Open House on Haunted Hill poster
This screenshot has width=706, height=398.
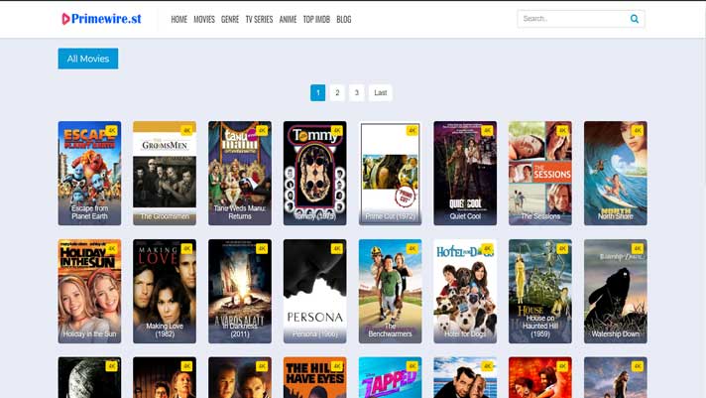(x=540, y=291)
